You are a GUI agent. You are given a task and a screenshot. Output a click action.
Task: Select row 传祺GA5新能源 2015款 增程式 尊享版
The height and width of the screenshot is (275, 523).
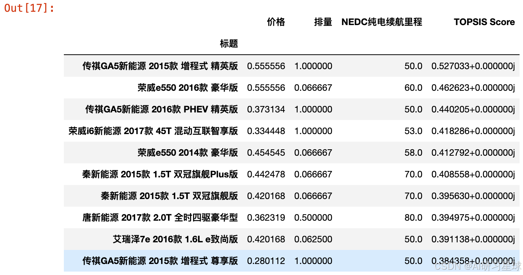pos(292,261)
